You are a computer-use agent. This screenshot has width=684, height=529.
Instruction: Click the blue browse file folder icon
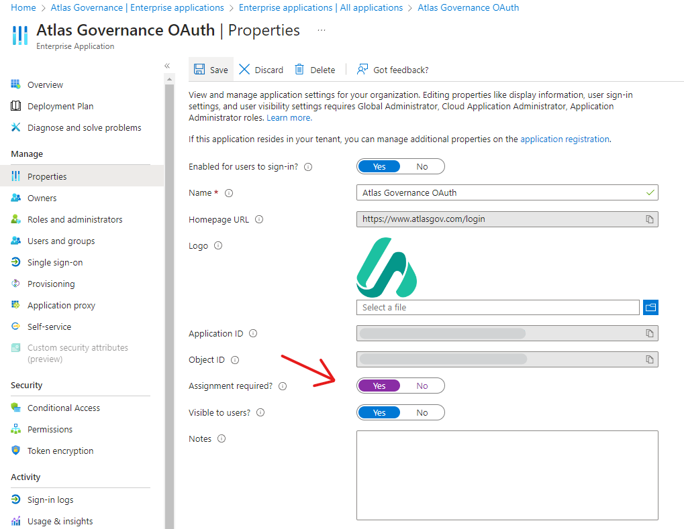coord(650,307)
